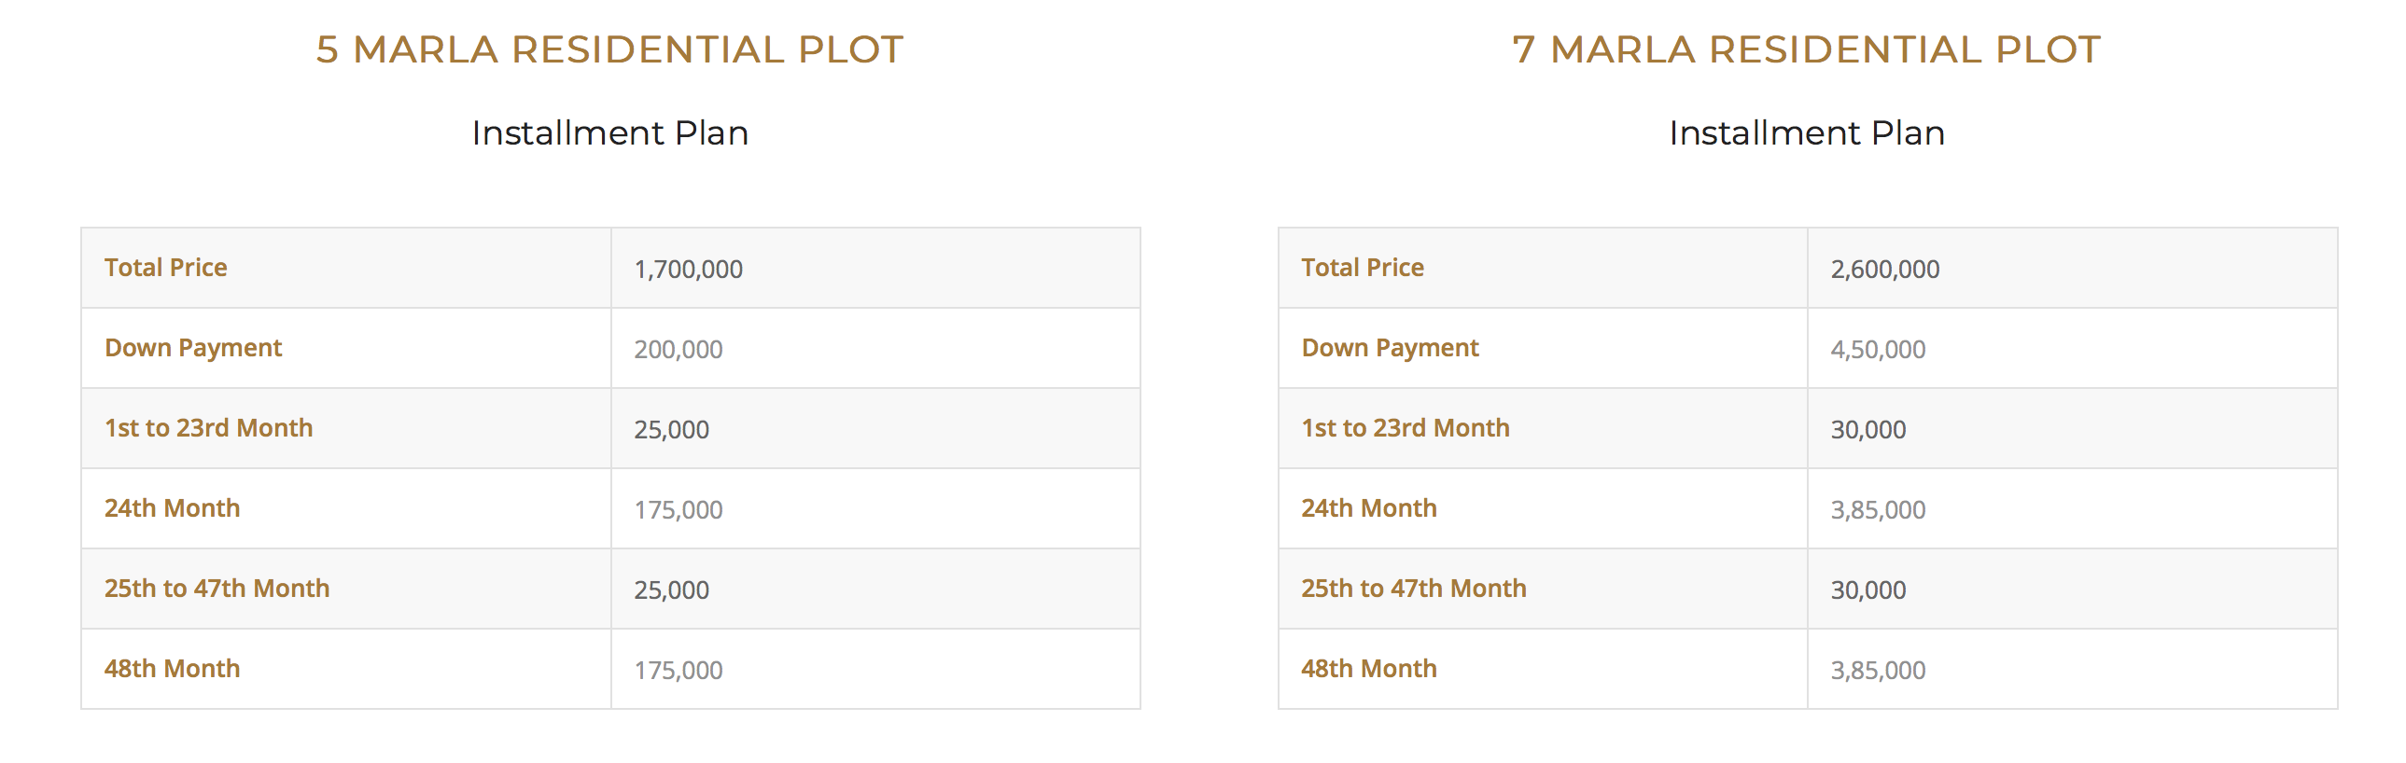
Task: Select 25th to 47th Month in 5 Marla table
Action: coord(217,590)
